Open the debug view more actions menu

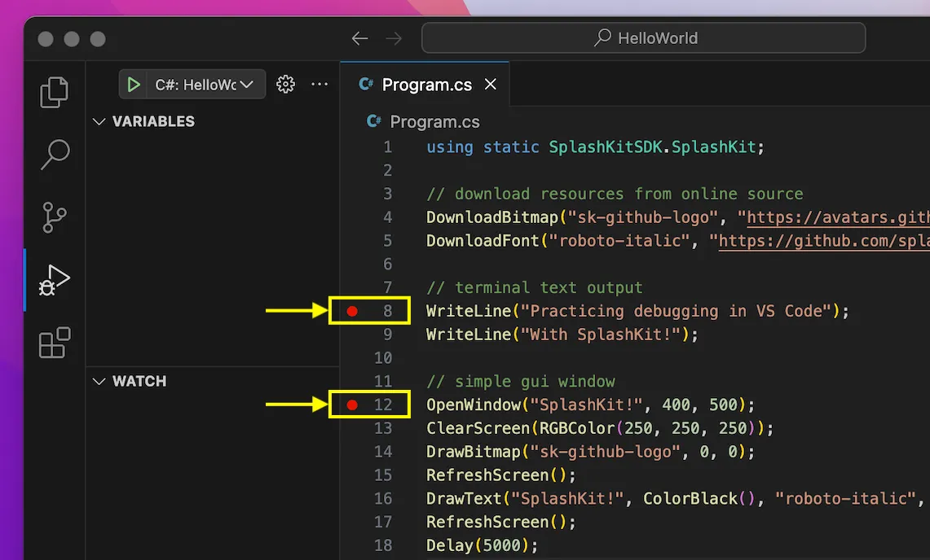320,84
